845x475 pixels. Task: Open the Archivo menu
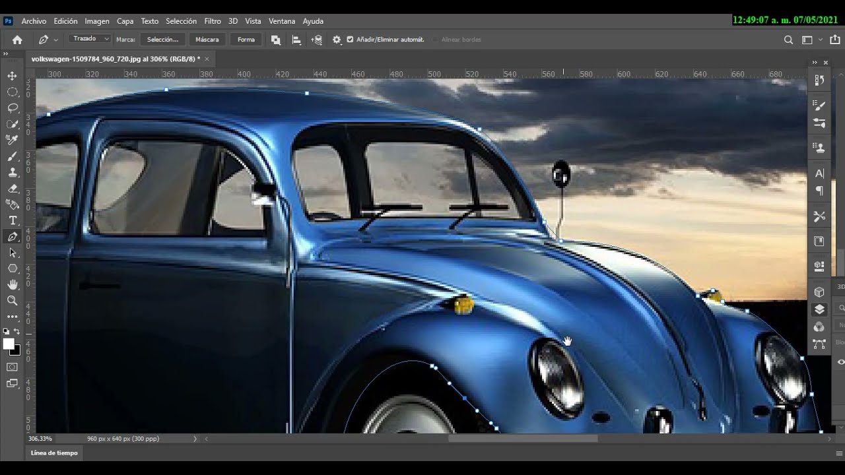click(x=34, y=21)
